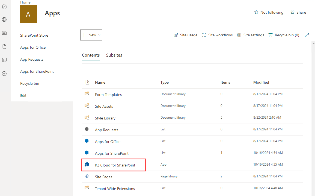Click the New button label
This screenshot has width=315, height=196.
tap(92, 35)
